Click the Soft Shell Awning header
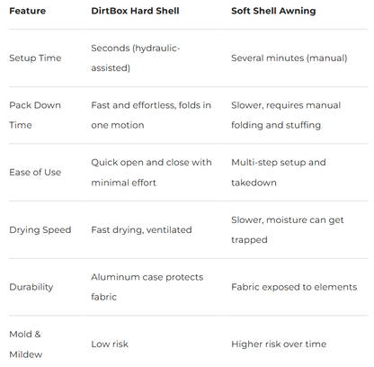This screenshot has height=367, width=374. 273,11
